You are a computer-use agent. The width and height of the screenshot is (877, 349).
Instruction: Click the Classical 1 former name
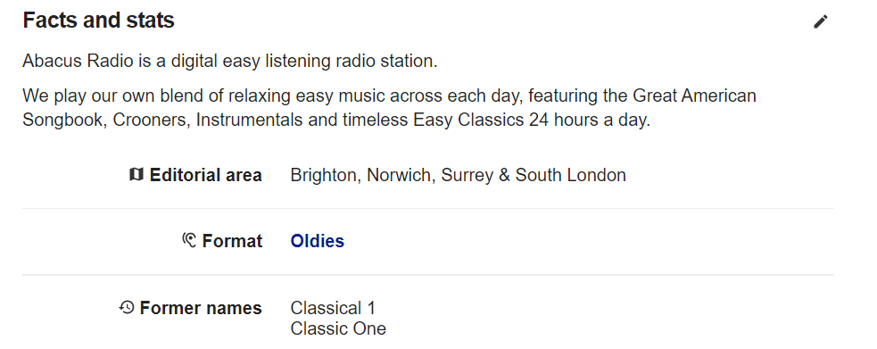point(333,308)
